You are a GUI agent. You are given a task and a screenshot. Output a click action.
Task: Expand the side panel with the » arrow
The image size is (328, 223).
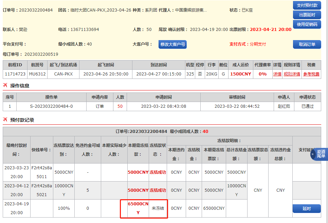[313, 154]
